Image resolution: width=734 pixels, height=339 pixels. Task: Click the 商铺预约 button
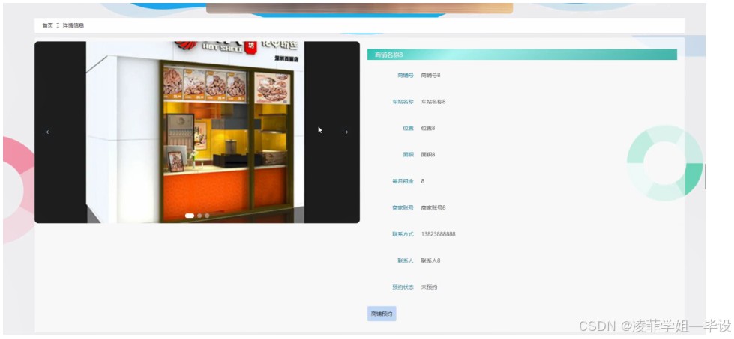382,314
